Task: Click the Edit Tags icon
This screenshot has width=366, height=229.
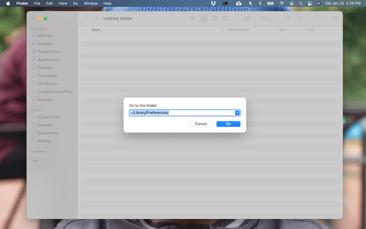Action: point(299,19)
